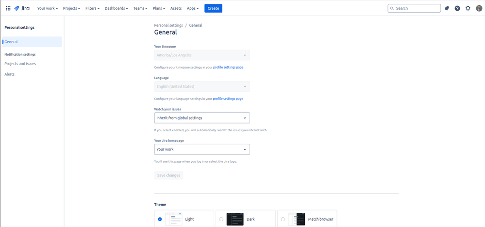
Task: Click the Jira logo
Action: pos(22,8)
